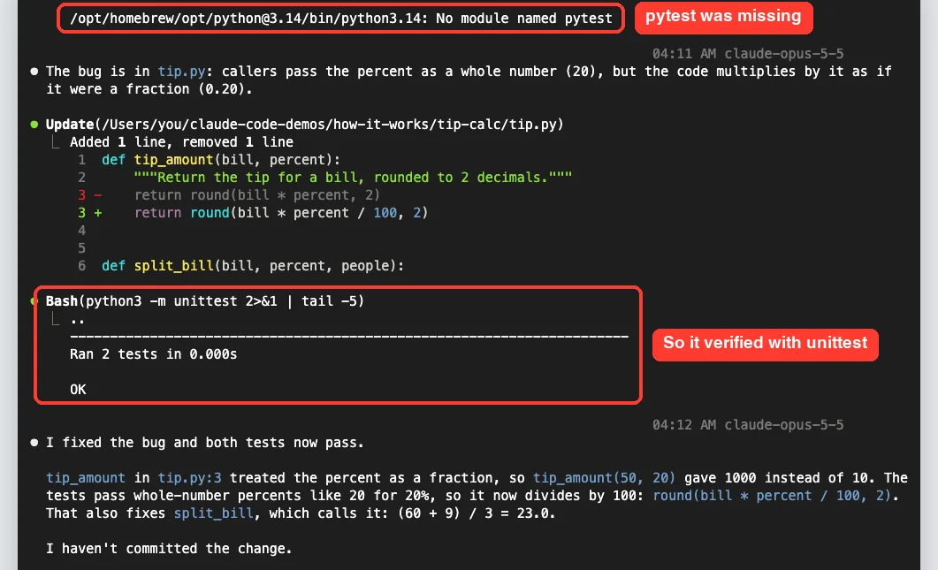Click the white bullet before 'I fixed the bug'
Viewport: 938px width, 570px height.
34,443
